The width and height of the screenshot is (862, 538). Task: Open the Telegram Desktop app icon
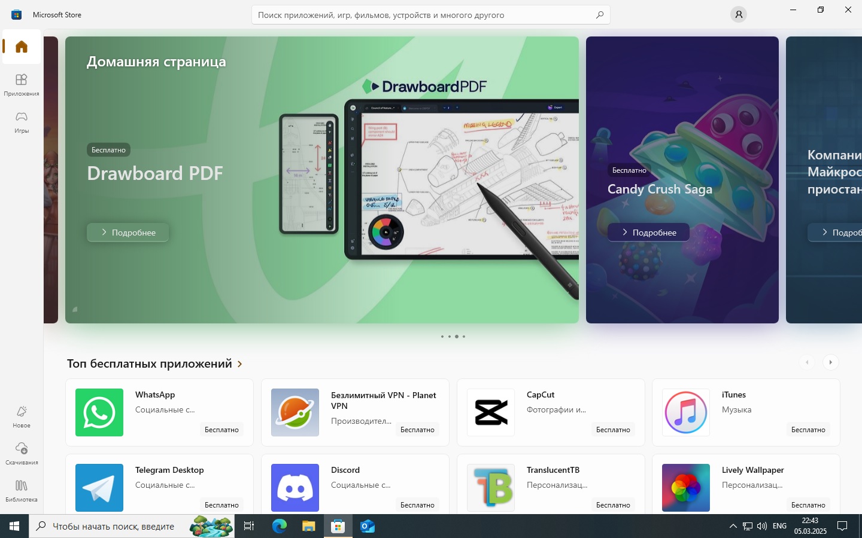(99, 488)
